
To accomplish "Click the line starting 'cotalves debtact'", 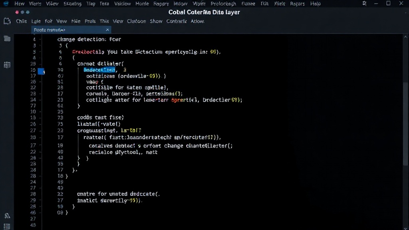I will tap(161, 146).
